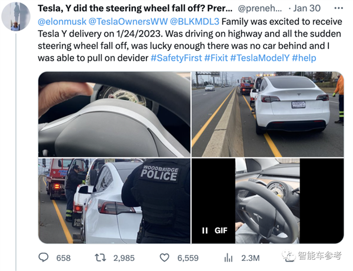Image resolution: width=353 pixels, height=271 pixels.
Task: Open the three-dot more options menu
Action: click(x=339, y=9)
